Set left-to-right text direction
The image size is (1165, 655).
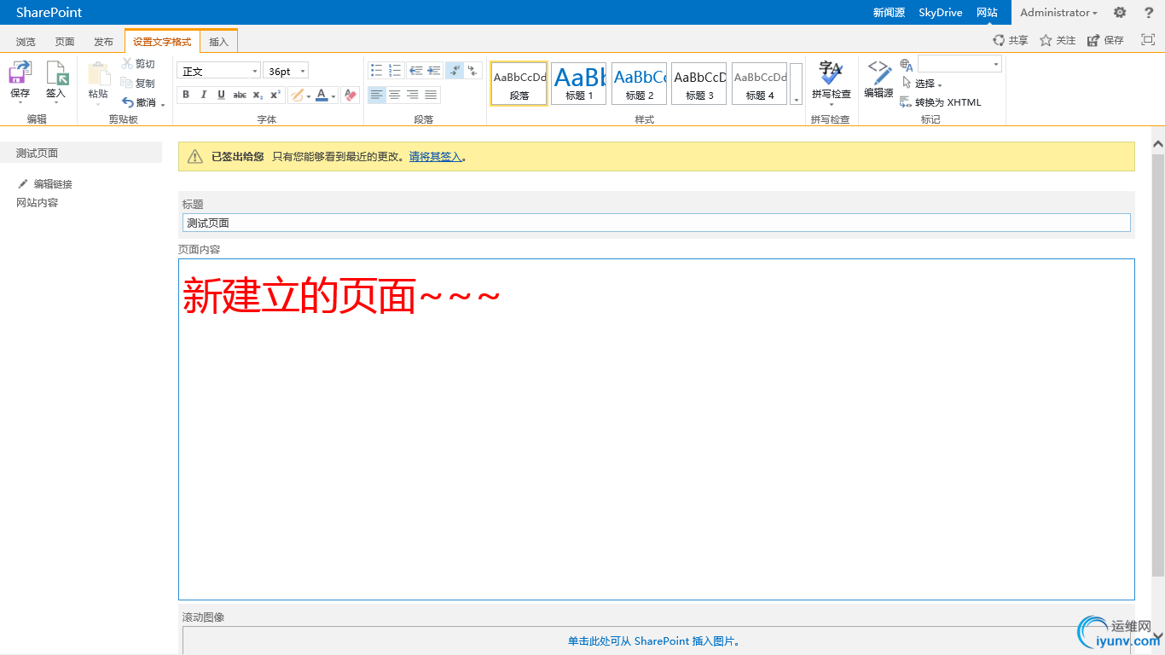click(x=455, y=70)
